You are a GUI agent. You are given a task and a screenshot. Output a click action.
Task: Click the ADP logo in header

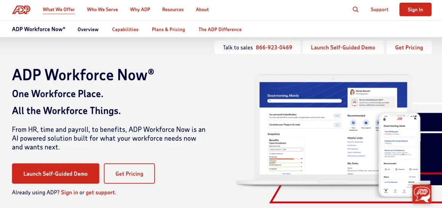[21, 10]
